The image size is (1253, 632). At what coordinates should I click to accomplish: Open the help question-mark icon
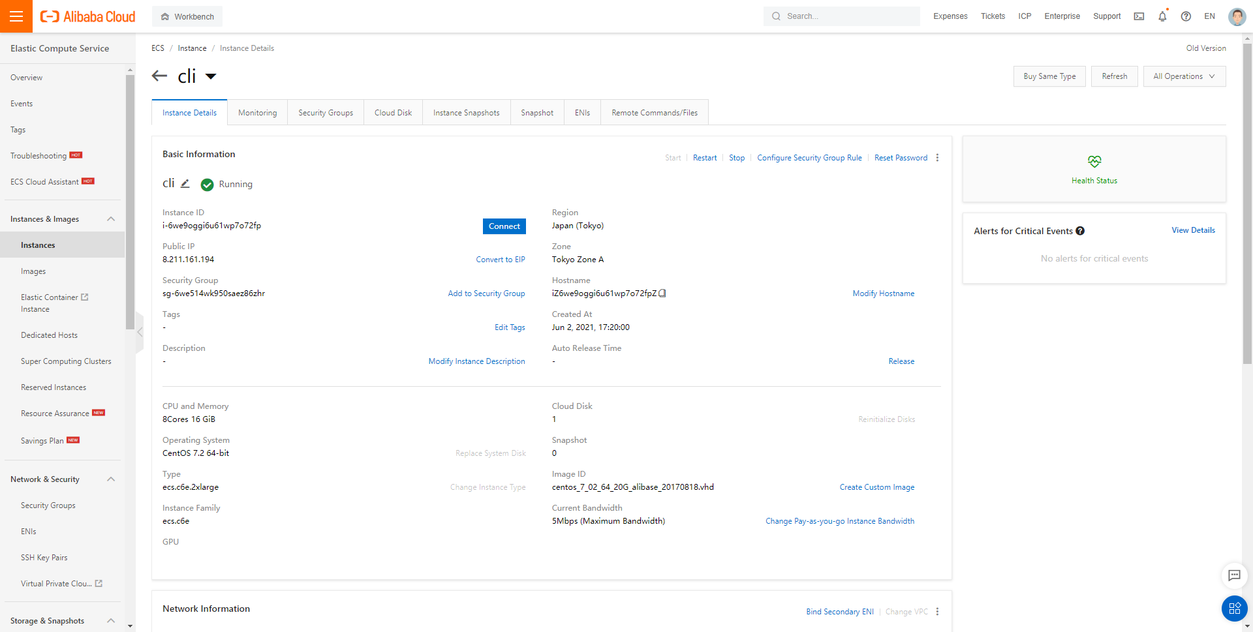point(1186,16)
